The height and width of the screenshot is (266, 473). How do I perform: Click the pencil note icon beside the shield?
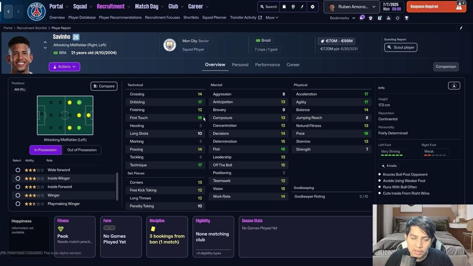302,7
